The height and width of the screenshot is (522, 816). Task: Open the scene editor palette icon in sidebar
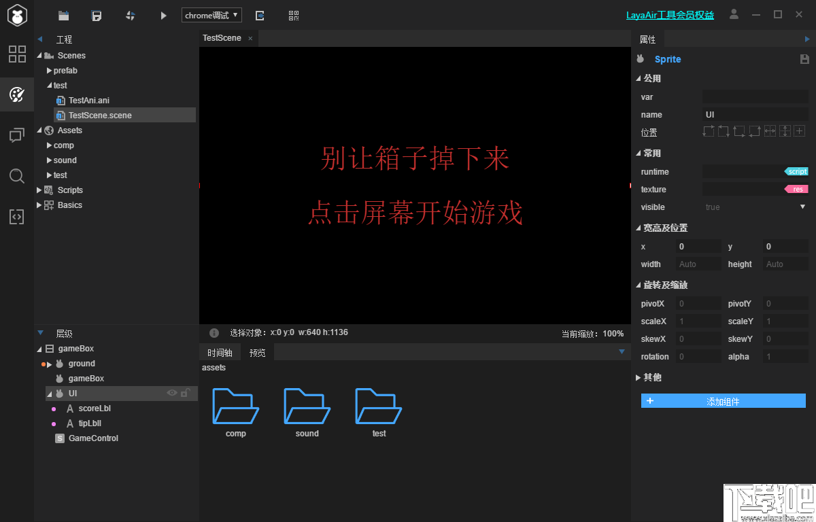[x=16, y=94]
